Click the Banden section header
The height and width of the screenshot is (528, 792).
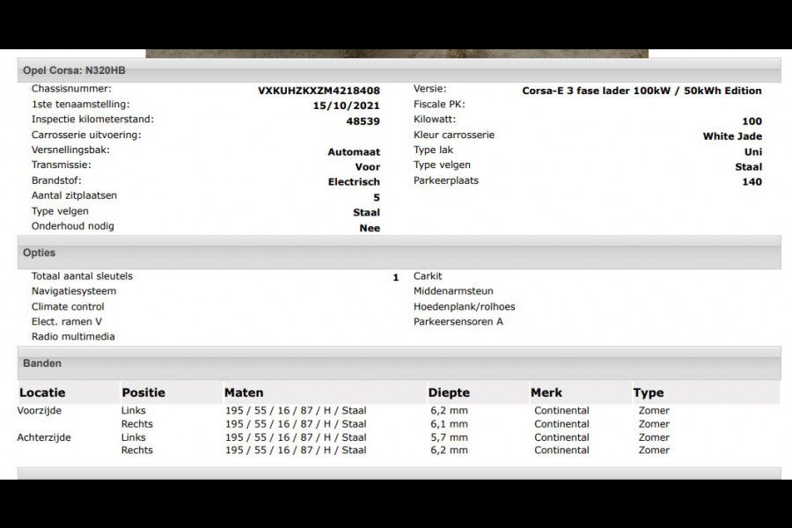point(42,363)
